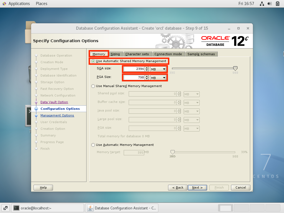Click the Buffer cache size input field

click(x=153, y=103)
